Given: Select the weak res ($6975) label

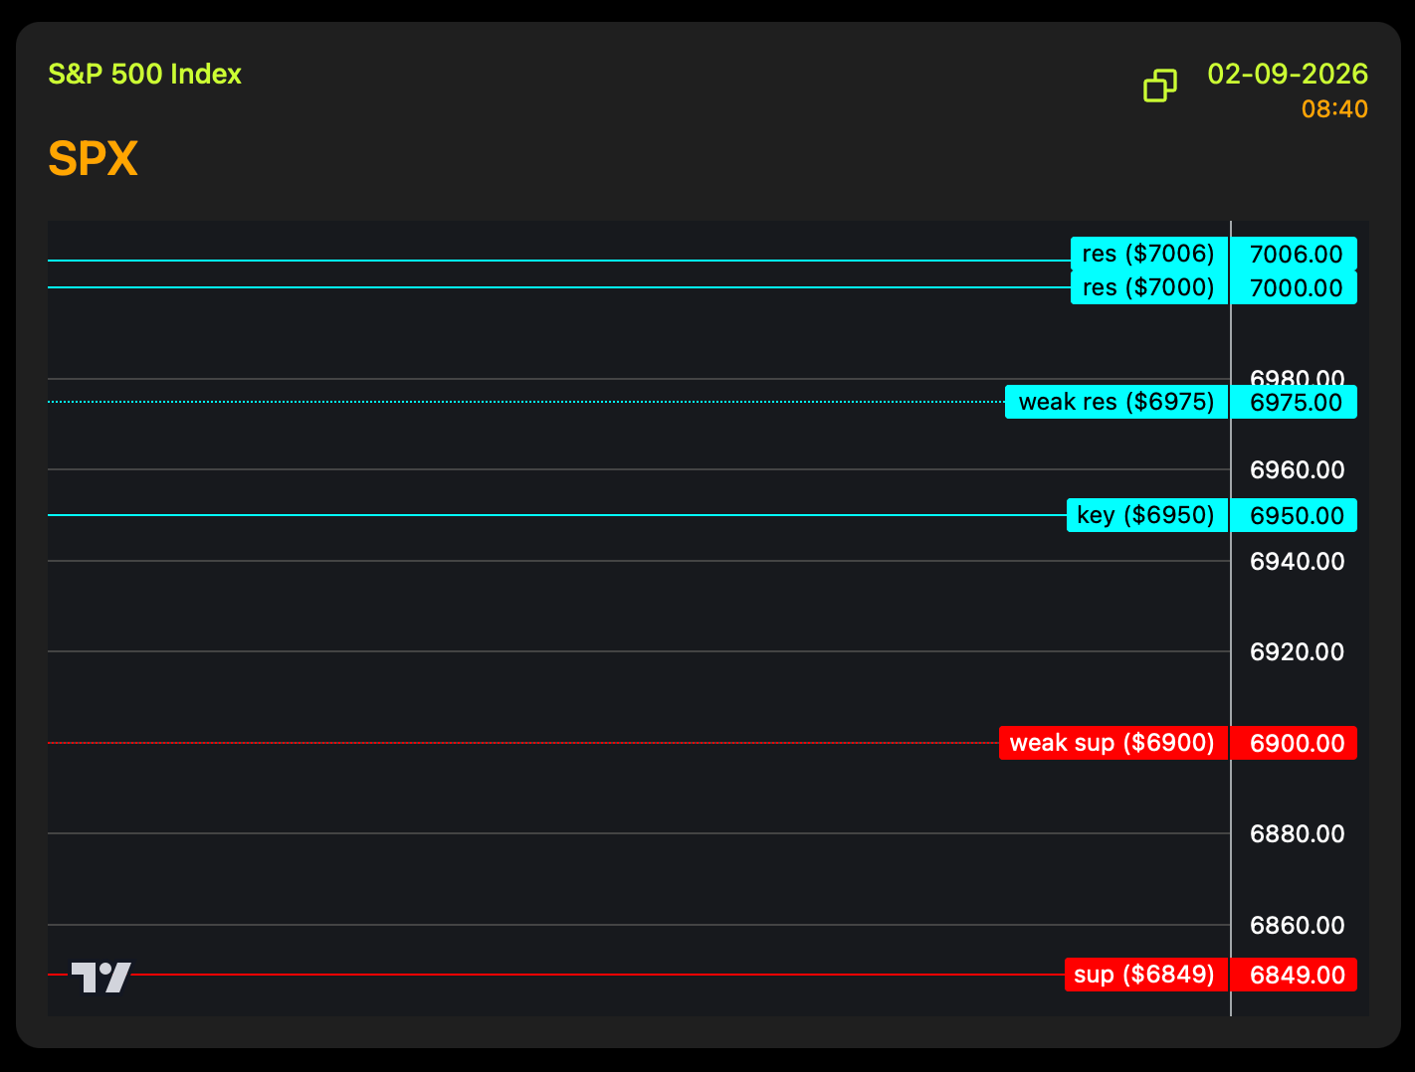Looking at the screenshot, I should pyautogui.click(x=1115, y=402).
